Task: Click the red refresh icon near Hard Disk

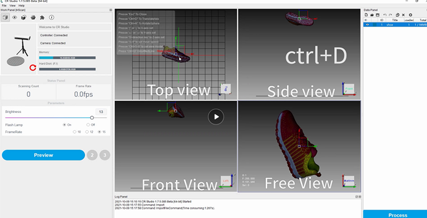Action: [x=33, y=68]
